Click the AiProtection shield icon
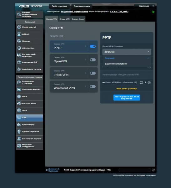Image resolution: width=171 pixels, height=188 pixels. tap(19, 48)
